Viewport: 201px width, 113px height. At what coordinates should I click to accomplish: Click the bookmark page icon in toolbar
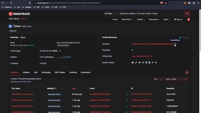[30, 3]
